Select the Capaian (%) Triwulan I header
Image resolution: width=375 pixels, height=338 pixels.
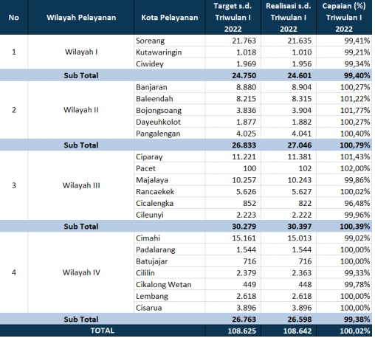(x=344, y=17)
